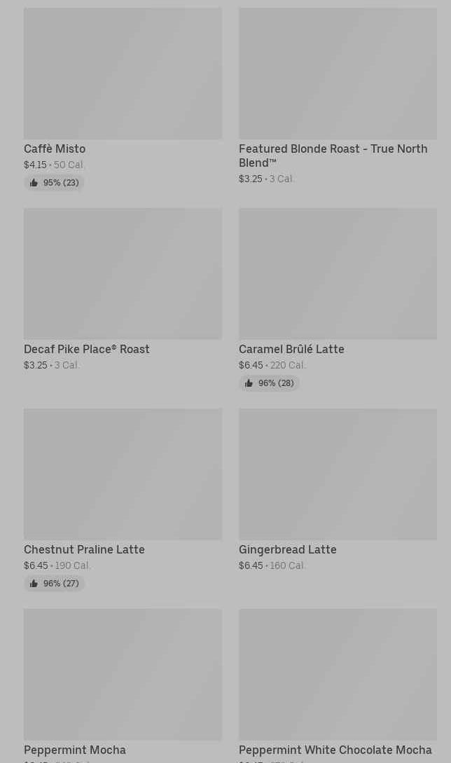The image size is (451, 763).
Task: Click thumbs-up icon under Caramel Brûlé Latte
Action: click(249, 383)
